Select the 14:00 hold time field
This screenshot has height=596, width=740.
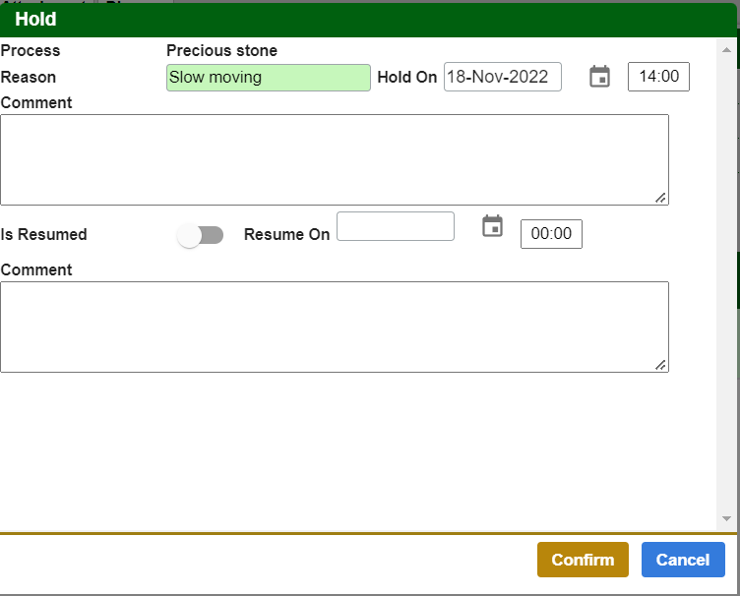658,77
